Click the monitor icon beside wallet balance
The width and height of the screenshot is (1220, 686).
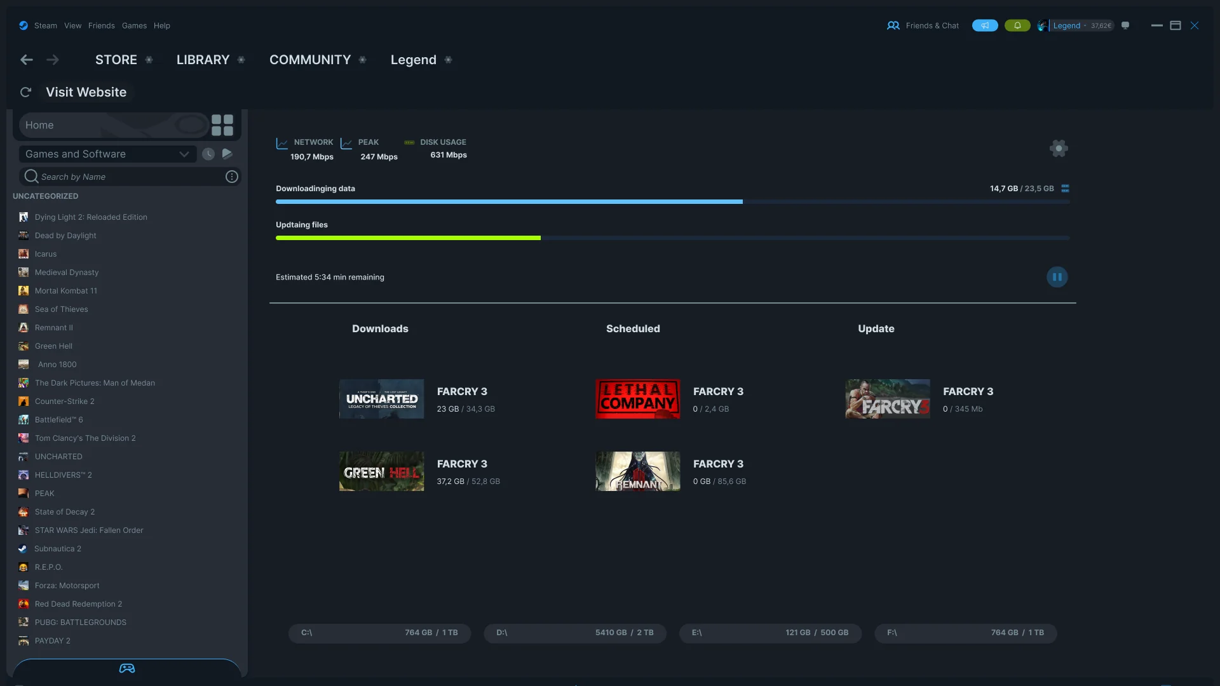pos(1125,25)
